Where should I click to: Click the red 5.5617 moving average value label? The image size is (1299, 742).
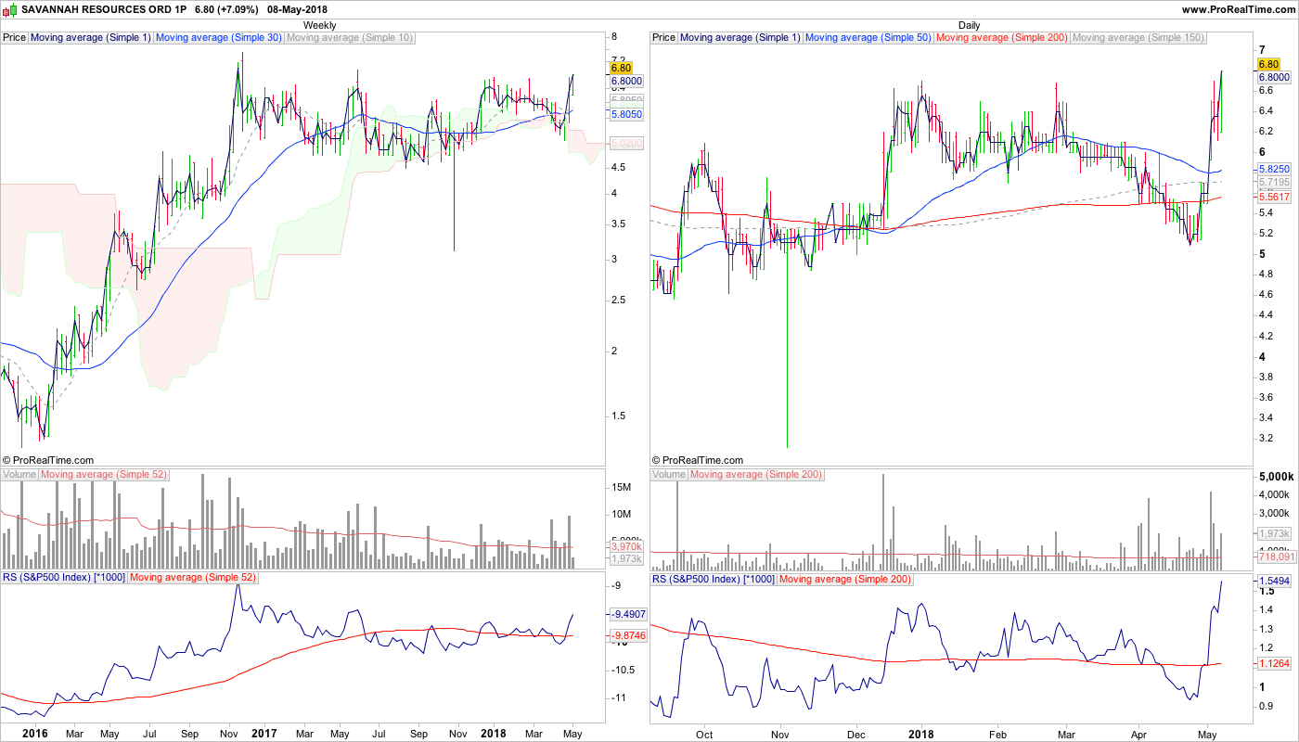tap(1275, 198)
